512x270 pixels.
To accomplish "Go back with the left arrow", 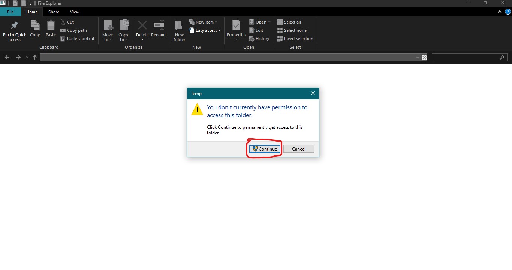I will [x=7, y=57].
